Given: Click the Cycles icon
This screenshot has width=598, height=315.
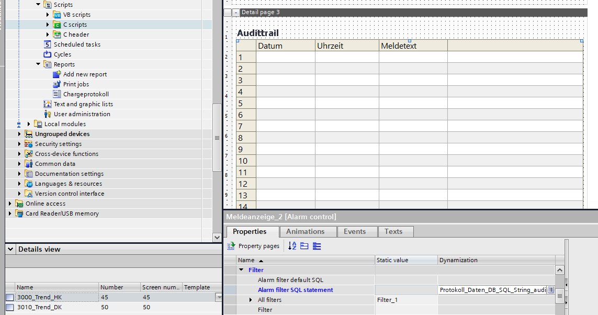Looking at the screenshot, I should (47, 54).
